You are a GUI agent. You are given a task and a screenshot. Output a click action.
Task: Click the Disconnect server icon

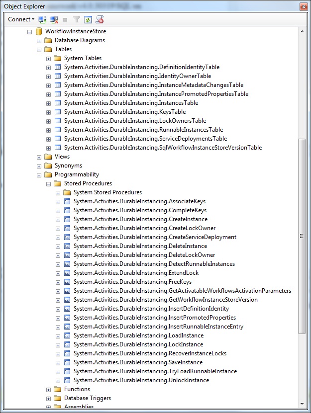pyautogui.click(x=54, y=19)
